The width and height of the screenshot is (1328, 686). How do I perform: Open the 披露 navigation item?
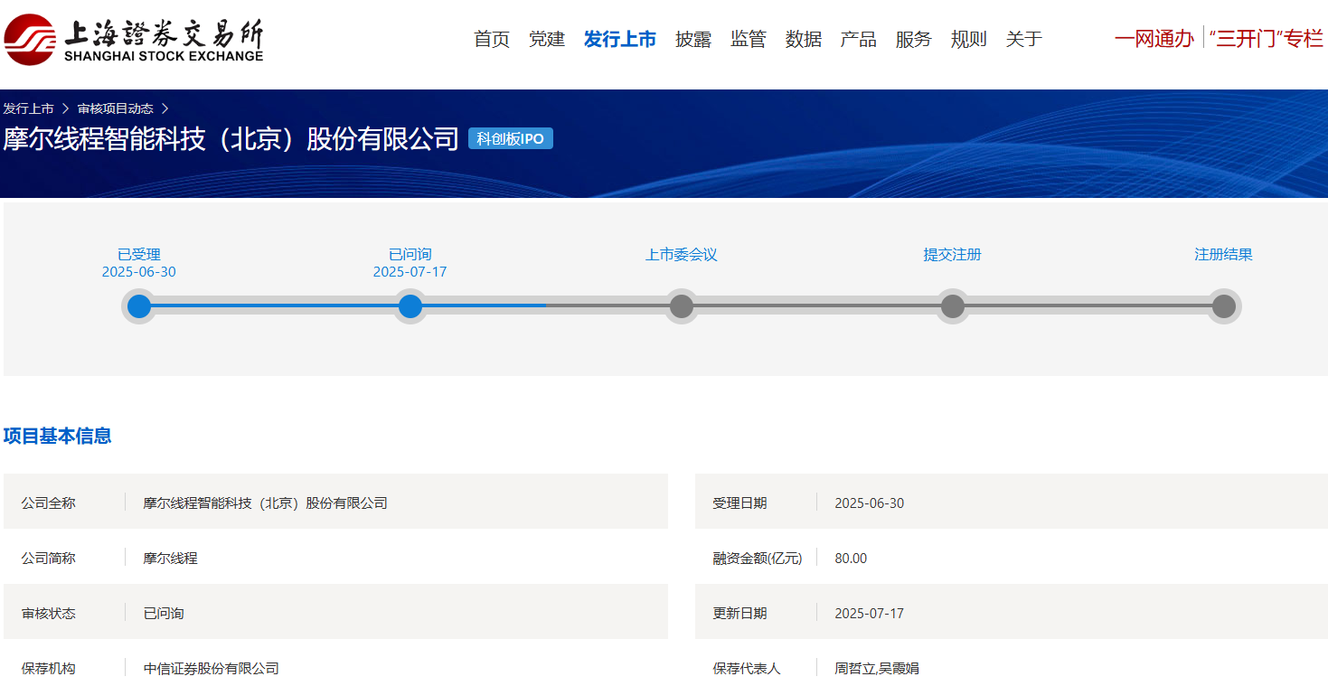(693, 39)
